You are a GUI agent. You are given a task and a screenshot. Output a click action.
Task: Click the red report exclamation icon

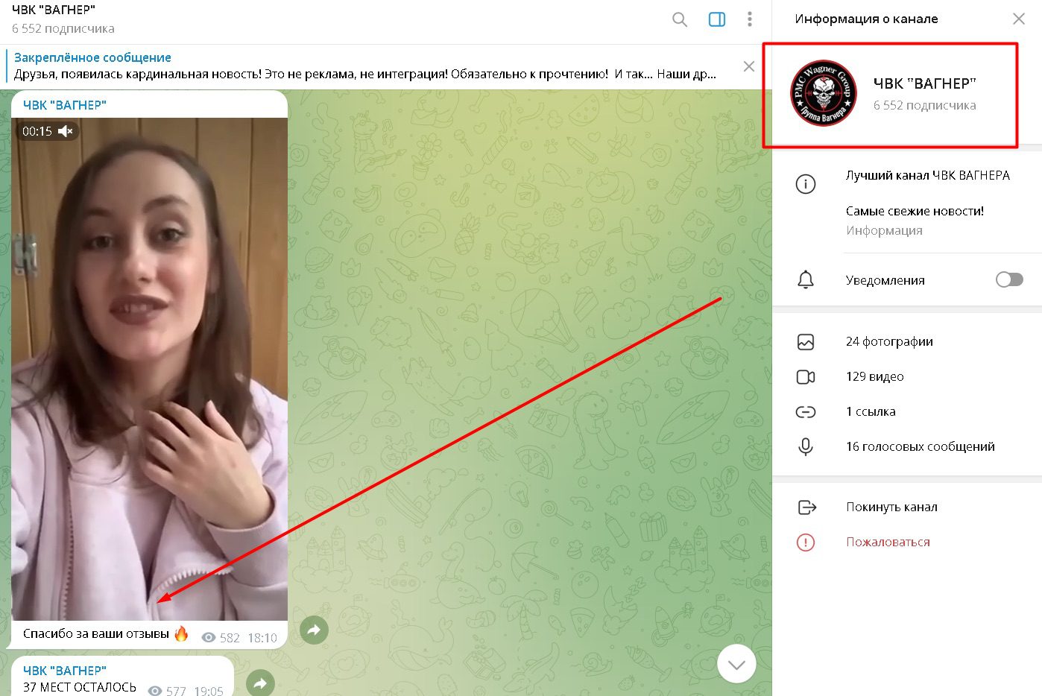tap(806, 542)
